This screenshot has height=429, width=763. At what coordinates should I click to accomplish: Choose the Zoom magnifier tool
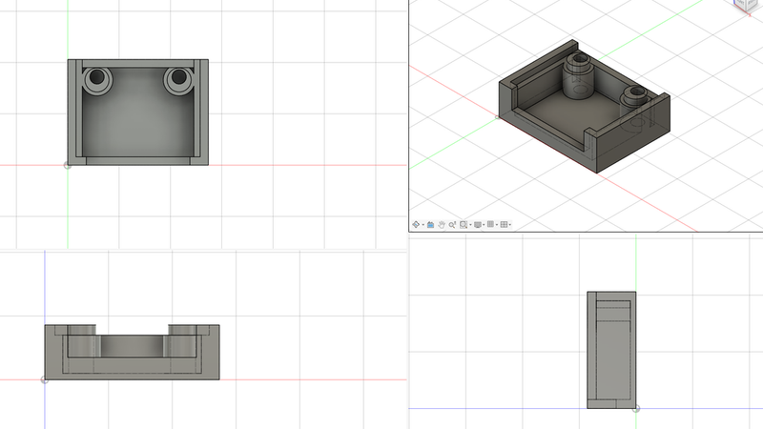pyautogui.click(x=452, y=224)
